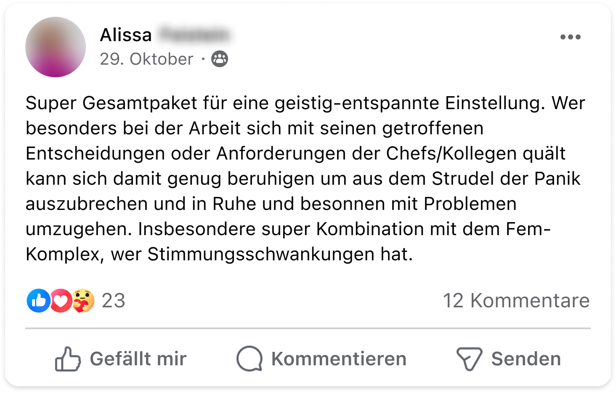
Task: Click the Senden arrow icon
Action: pyautogui.click(x=469, y=359)
